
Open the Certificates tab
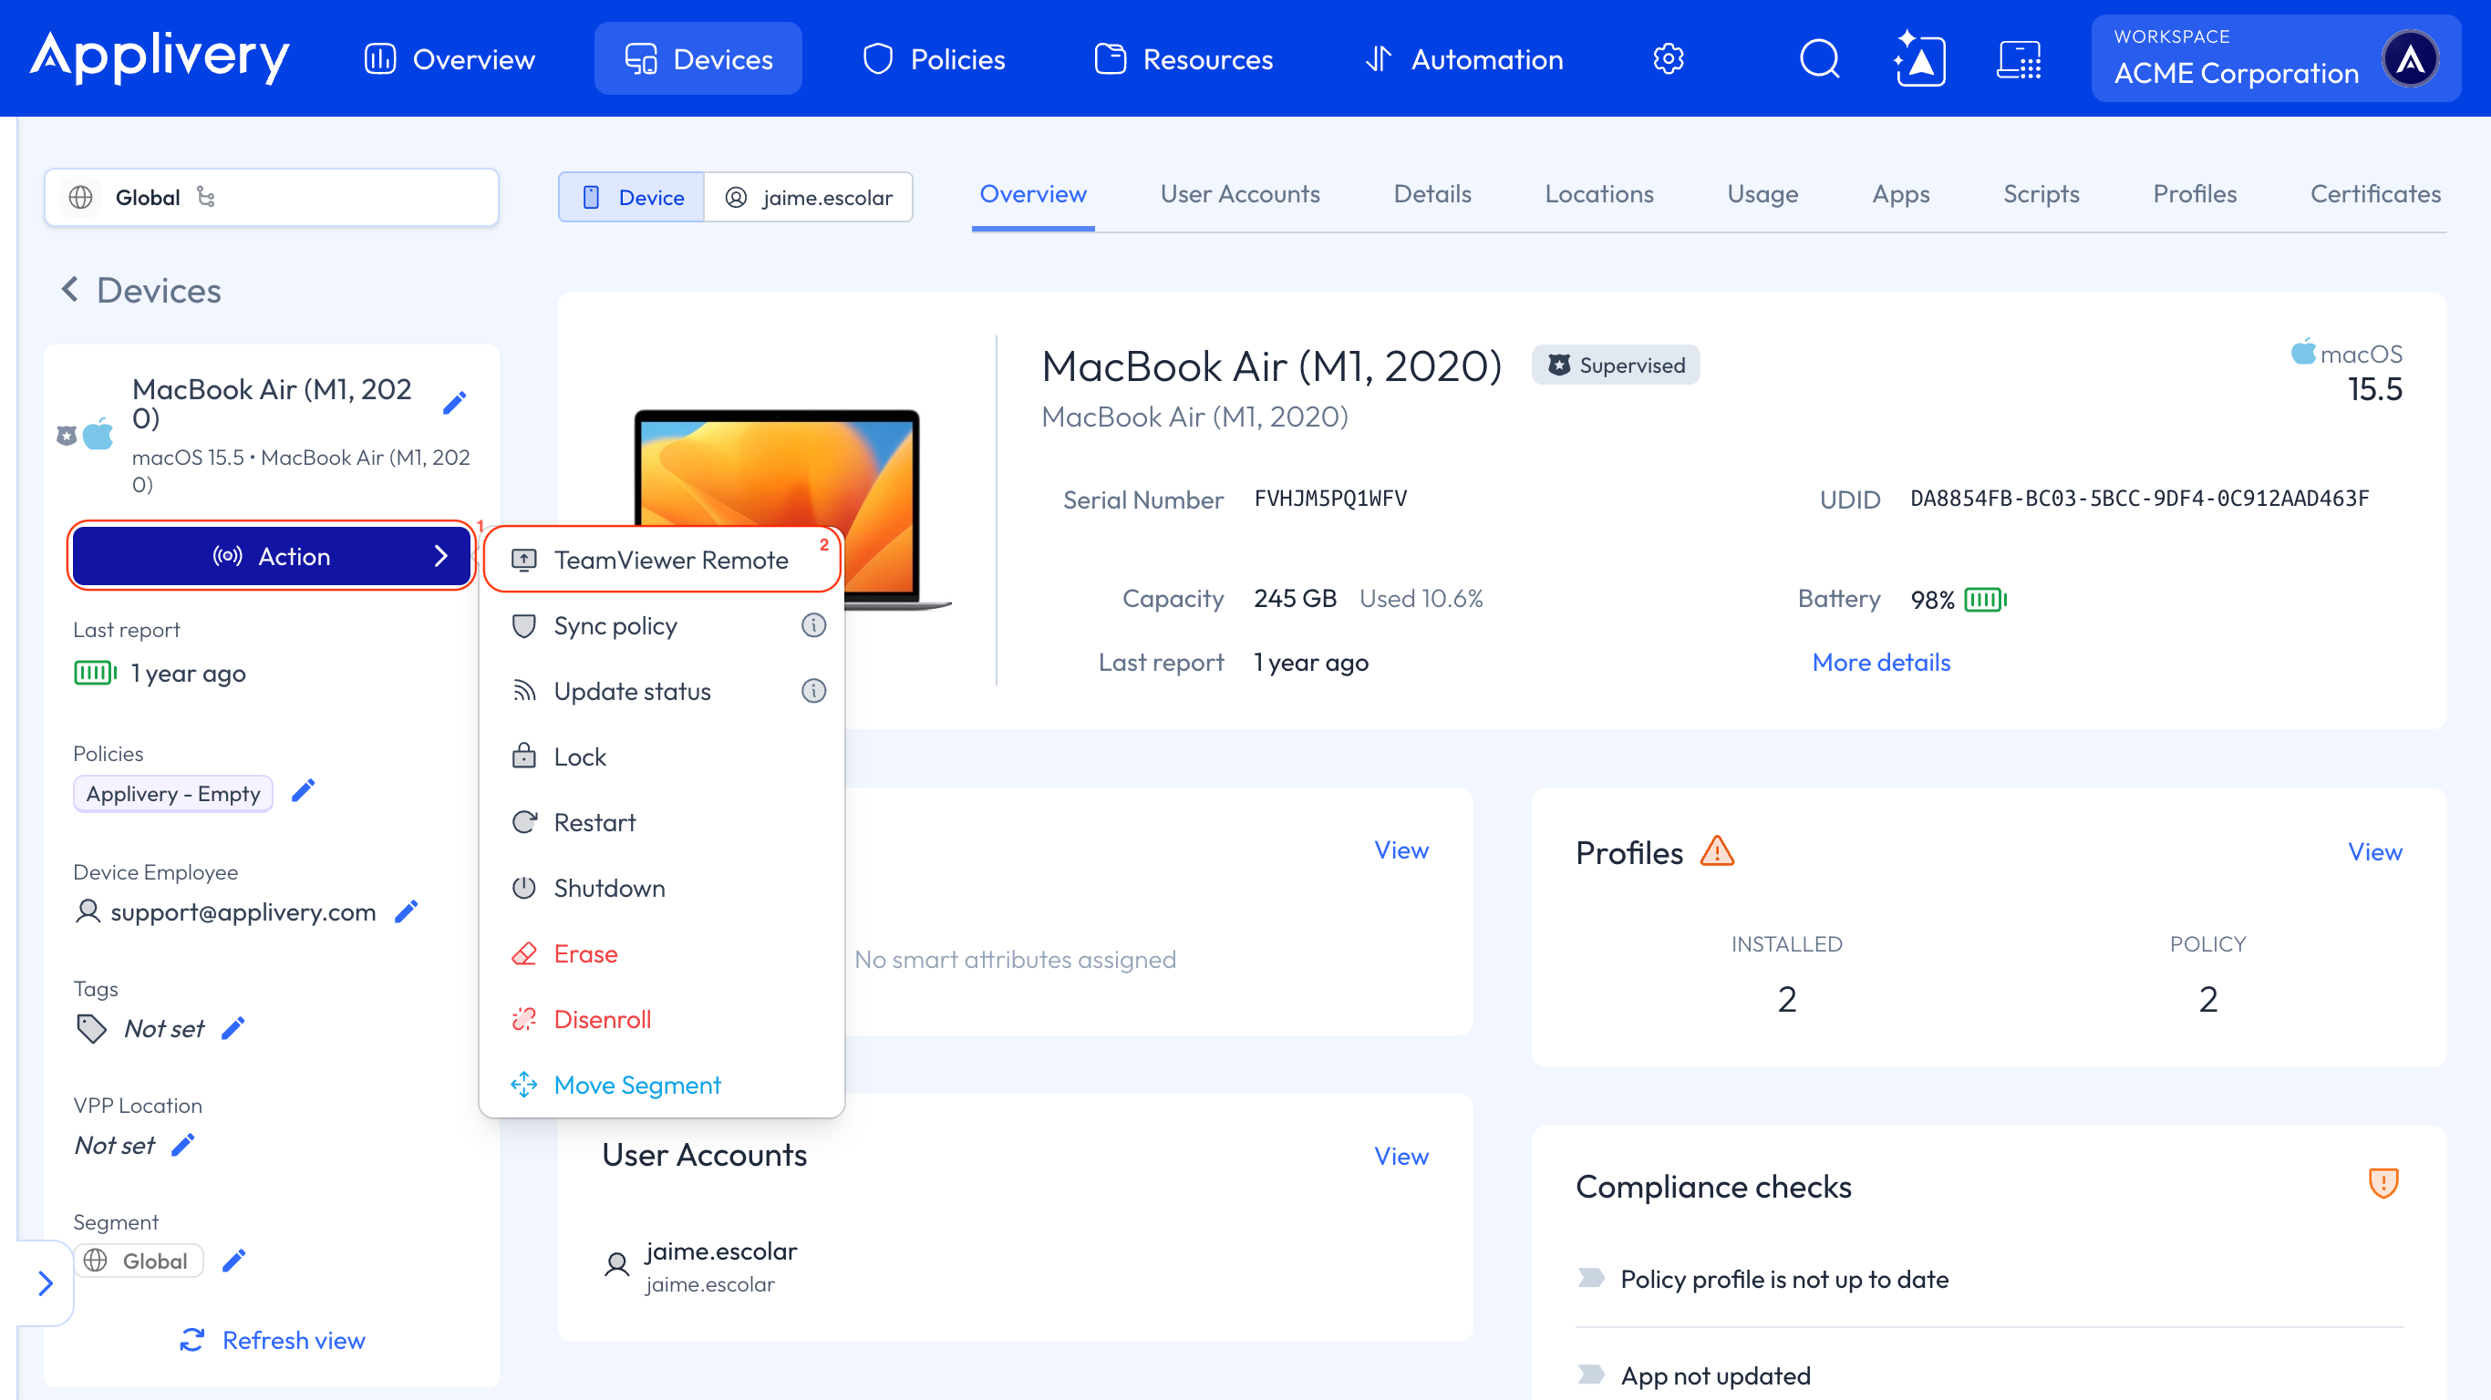[2375, 194]
